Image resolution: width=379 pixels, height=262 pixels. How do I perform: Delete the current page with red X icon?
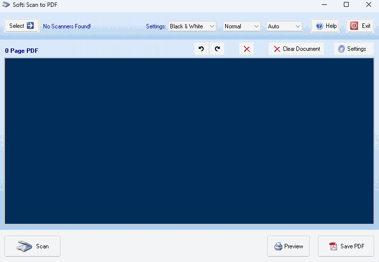[x=247, y=49]
